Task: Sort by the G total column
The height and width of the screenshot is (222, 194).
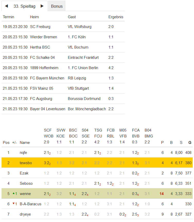Action: 190,143
